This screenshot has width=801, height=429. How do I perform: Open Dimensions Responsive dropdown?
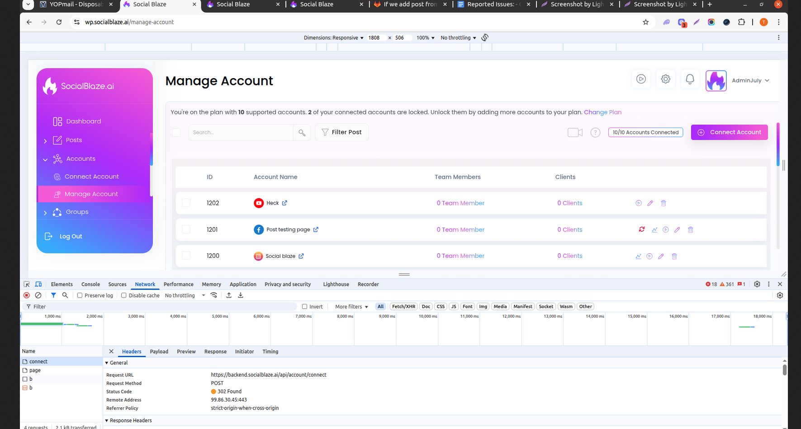click(x=333, y=38)
